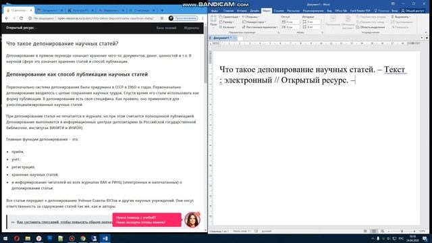The width and height of the screenshot is (432, 243).
Task: Switch to the Рассылки ribbon tab
Action: (x=293, y=11)
